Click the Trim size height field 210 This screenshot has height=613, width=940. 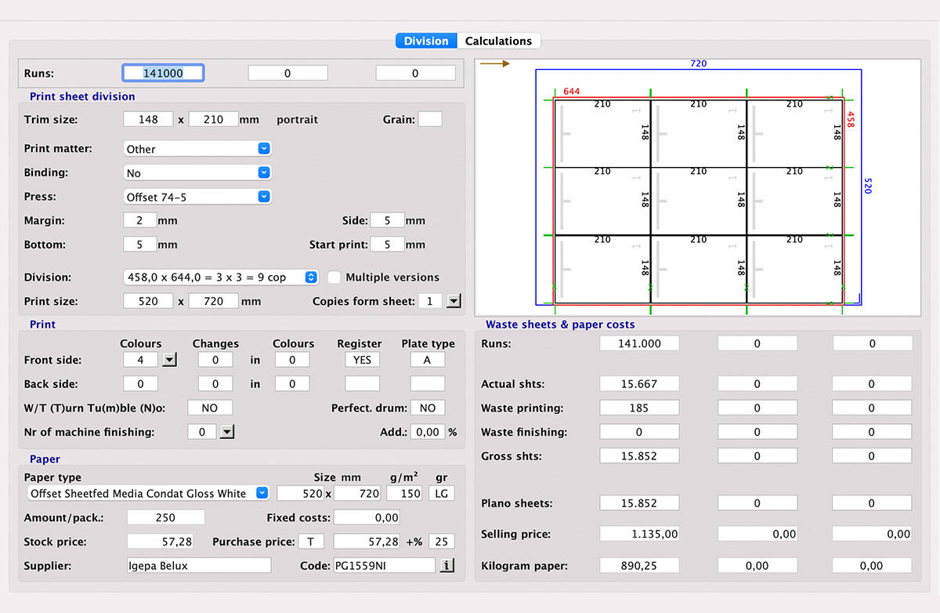pos(213,119)
